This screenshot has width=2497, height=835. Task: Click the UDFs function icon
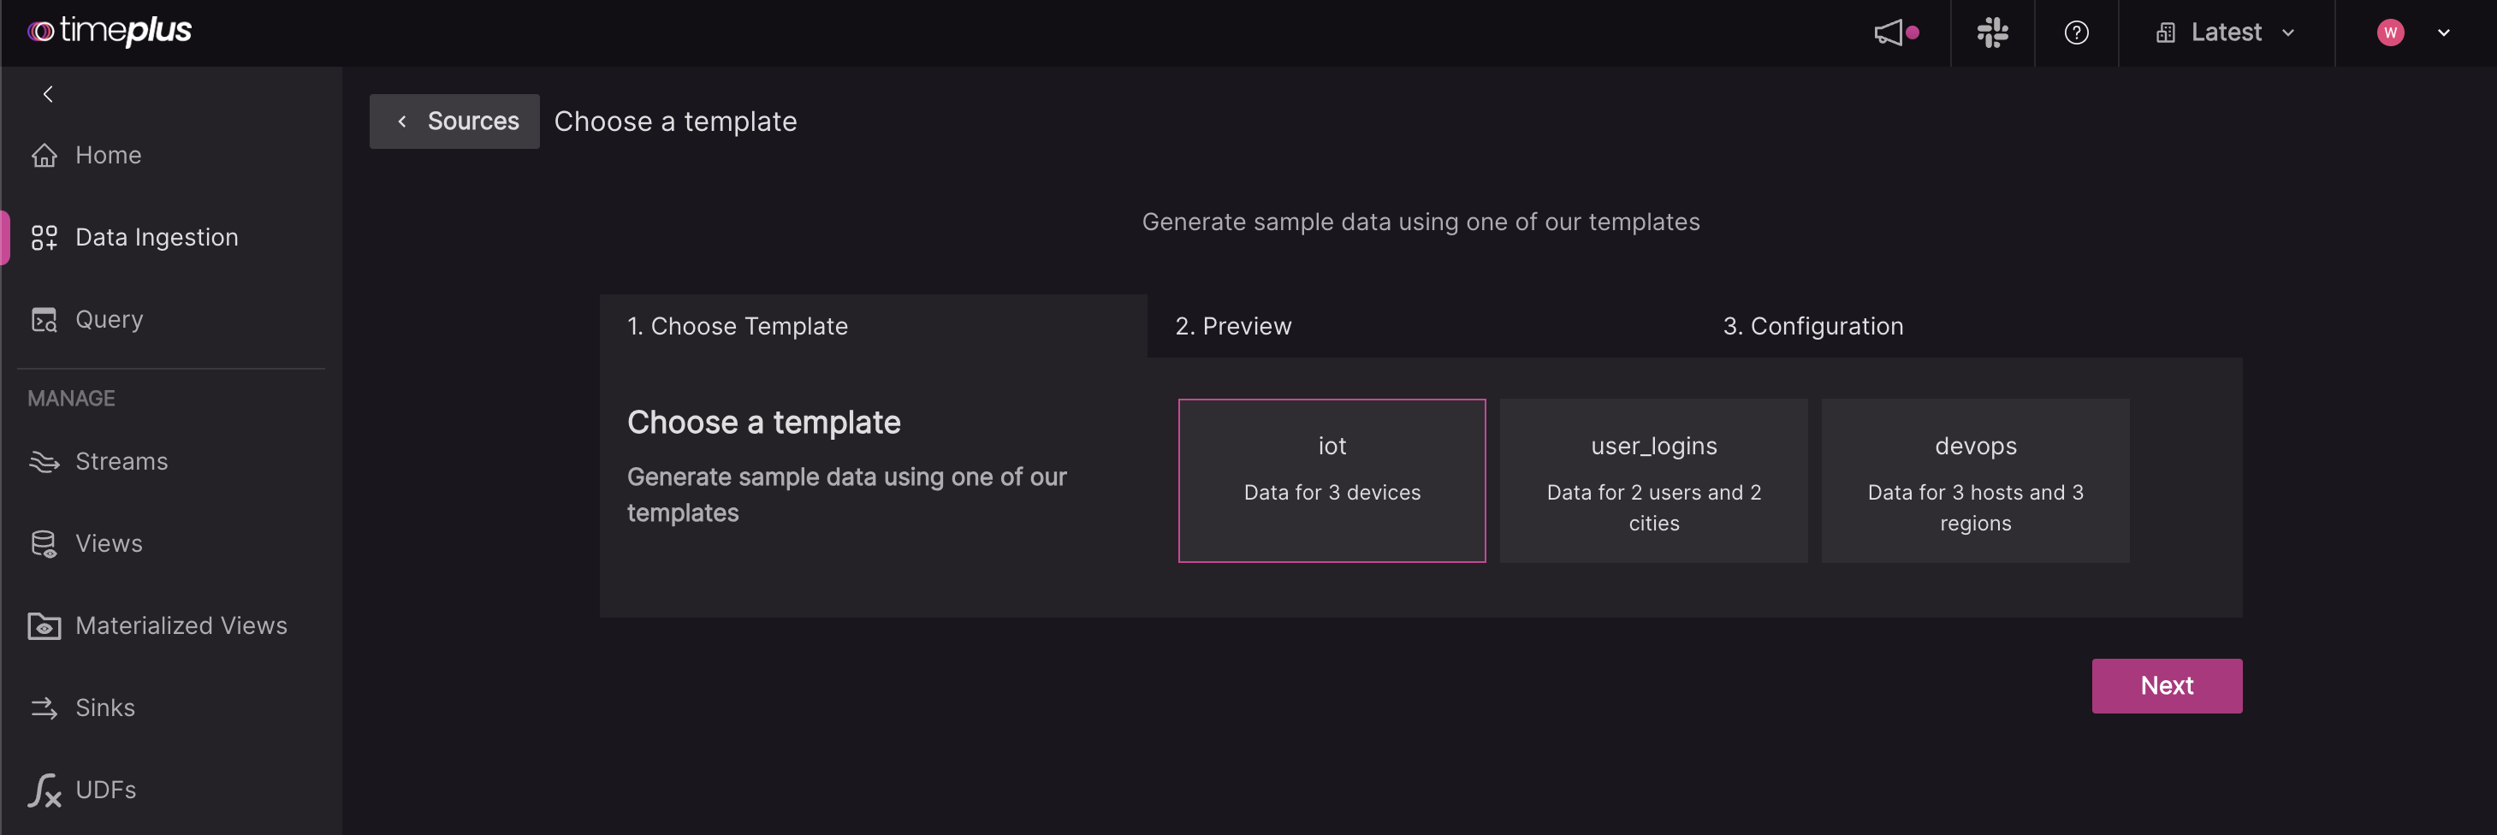pos(44,791)
